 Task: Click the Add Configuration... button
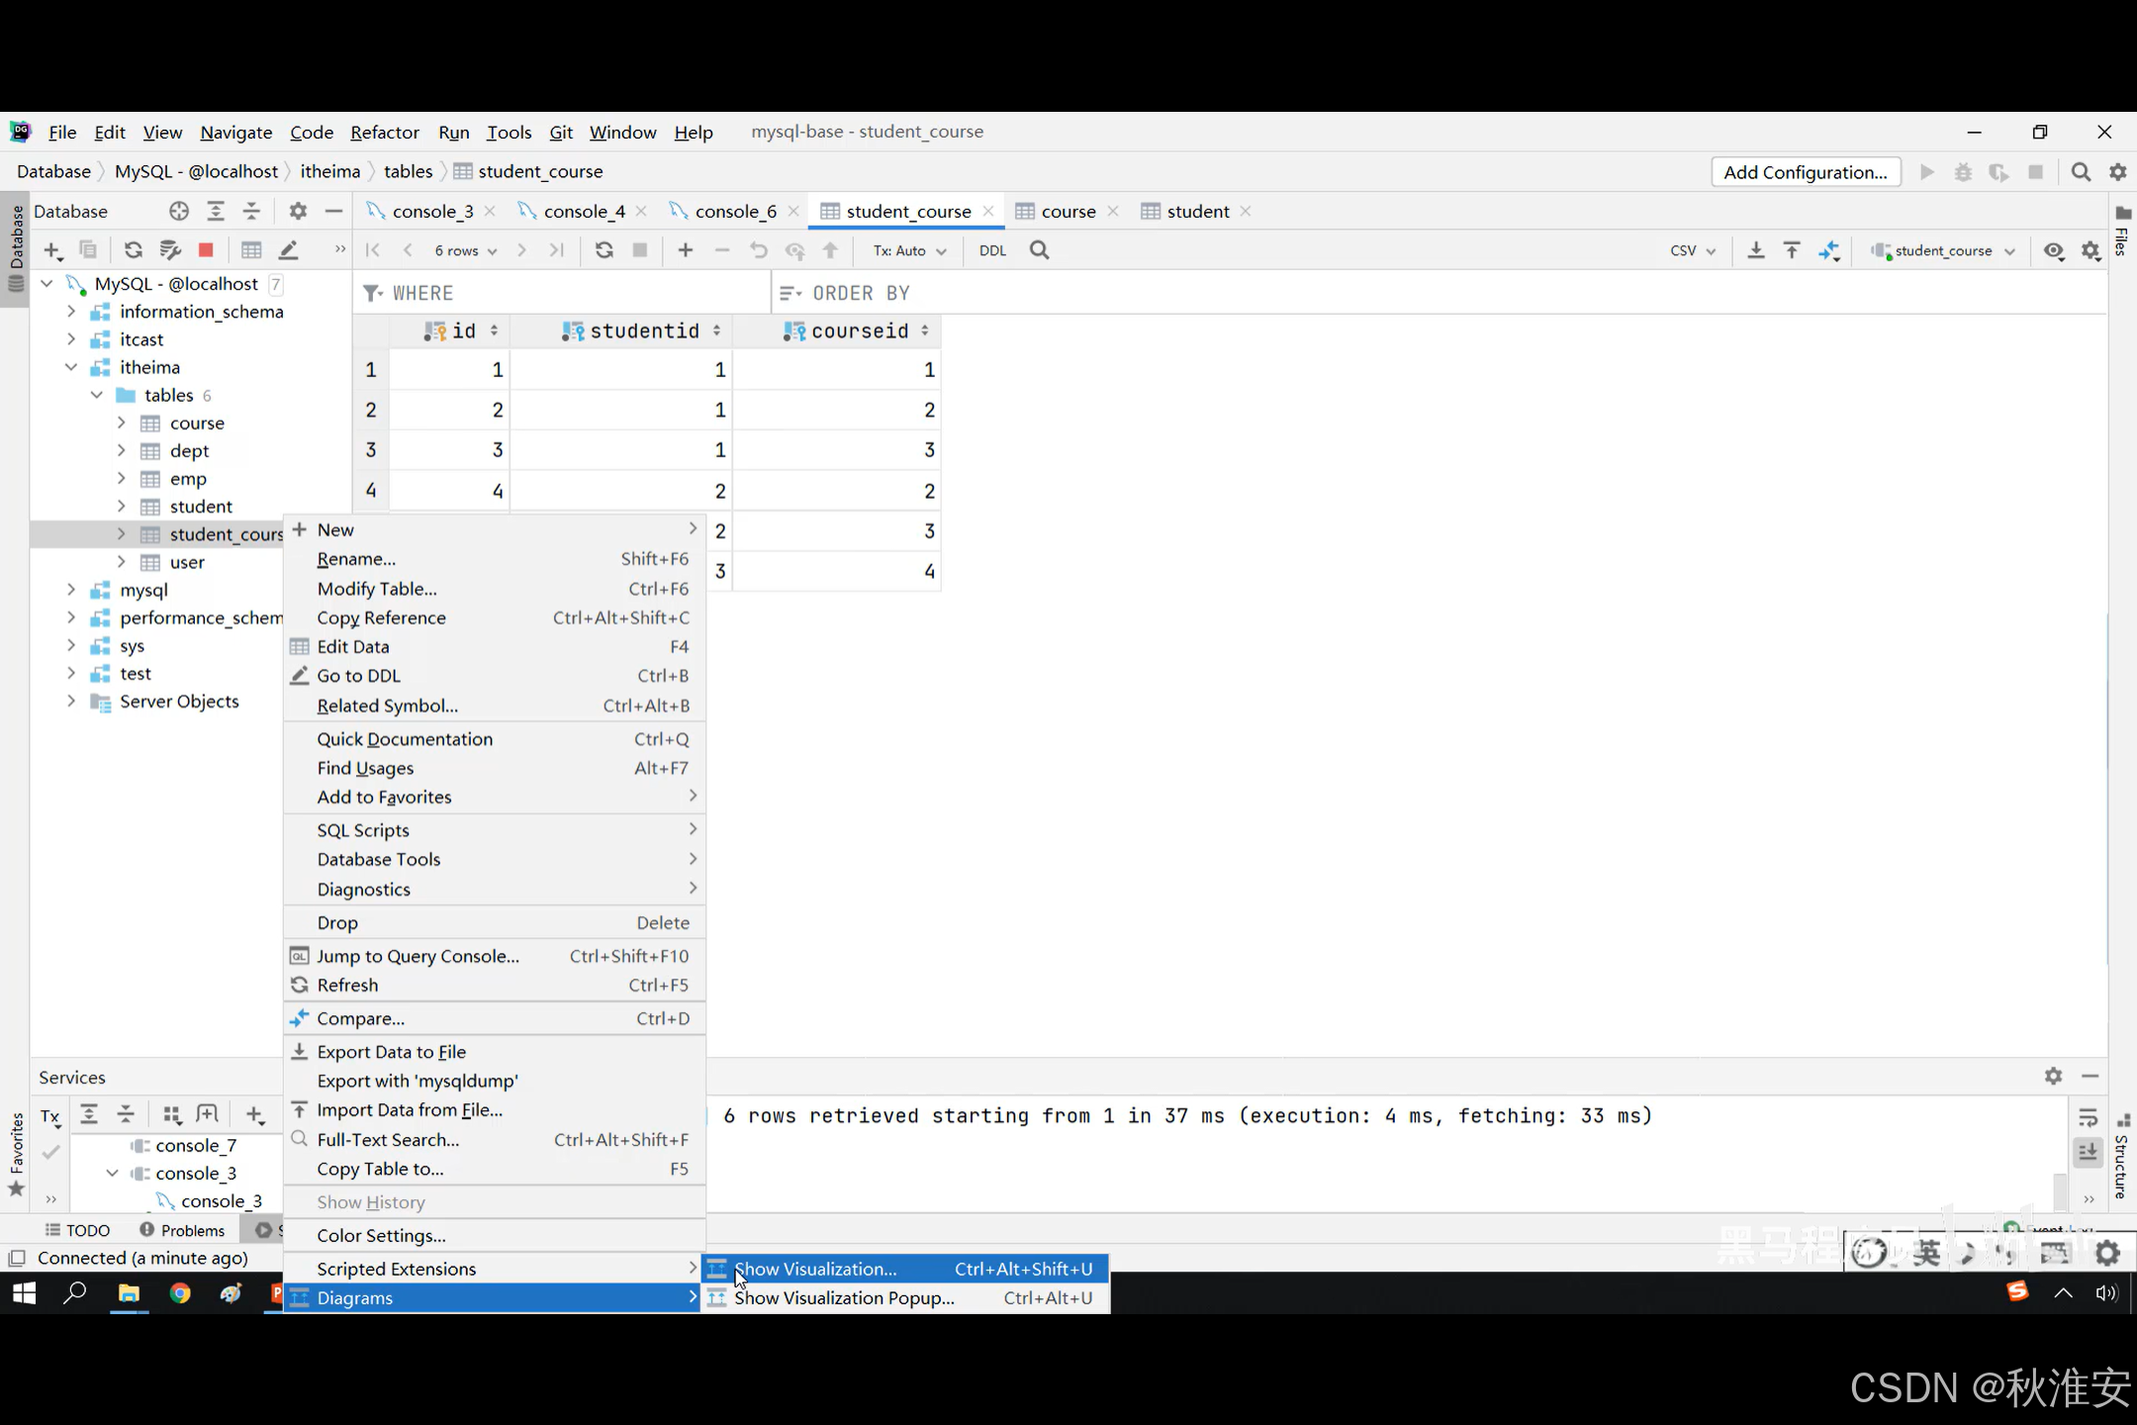(x=1805, y=172)
